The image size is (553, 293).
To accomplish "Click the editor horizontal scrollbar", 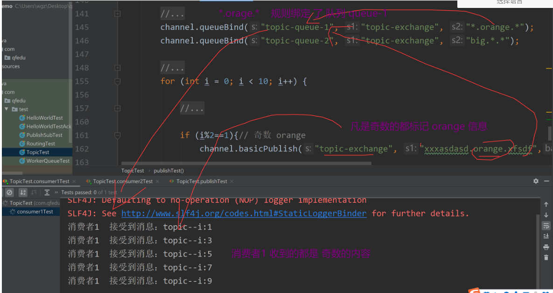I will [246, 164].
